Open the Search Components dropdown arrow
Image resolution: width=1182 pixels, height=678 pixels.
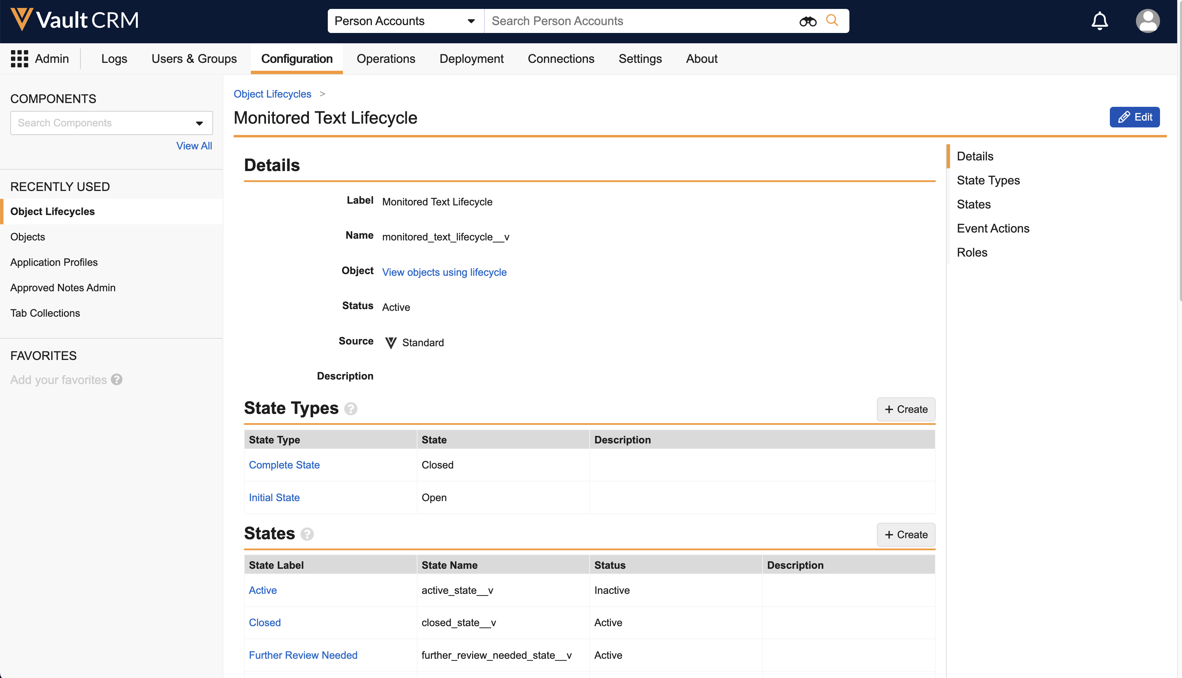199,123
